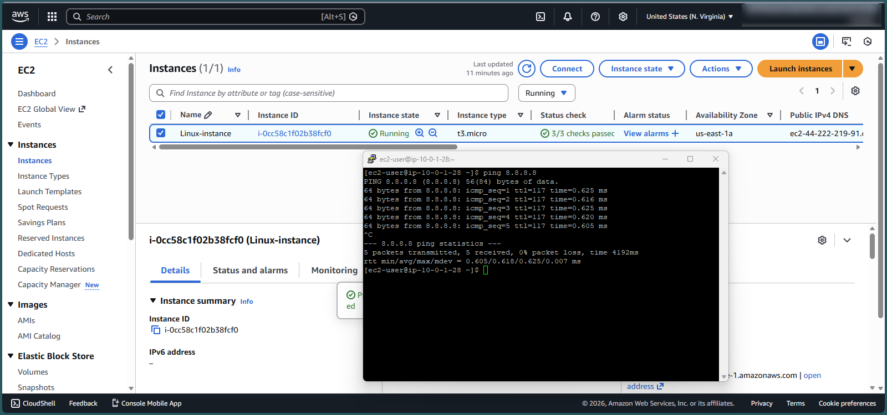Open the CloudShell icon in the top bar
The height and width of the screenshot is (415, 887).
[x=541, y=17]
